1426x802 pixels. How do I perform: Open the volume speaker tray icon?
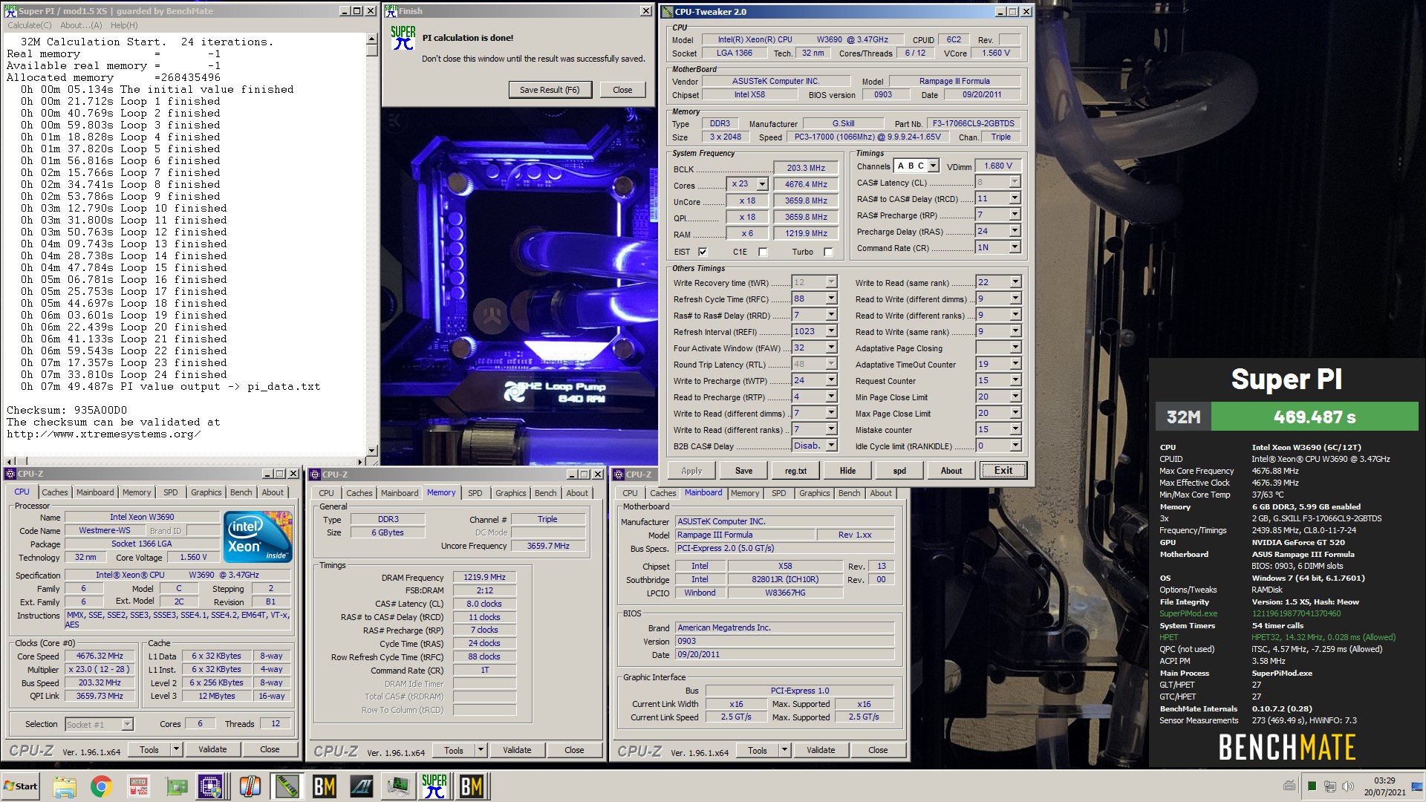coord(1347,786)
